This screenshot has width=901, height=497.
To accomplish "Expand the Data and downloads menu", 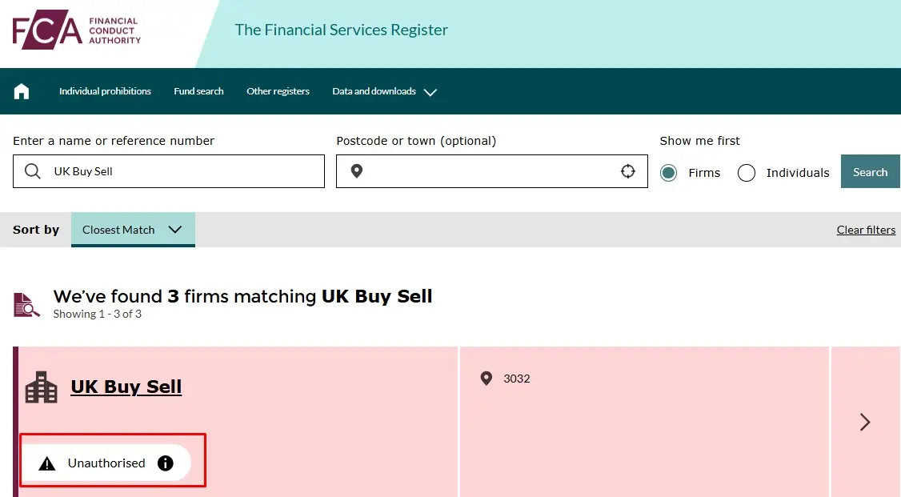I will pyautogui.click(x=384, y=90).
